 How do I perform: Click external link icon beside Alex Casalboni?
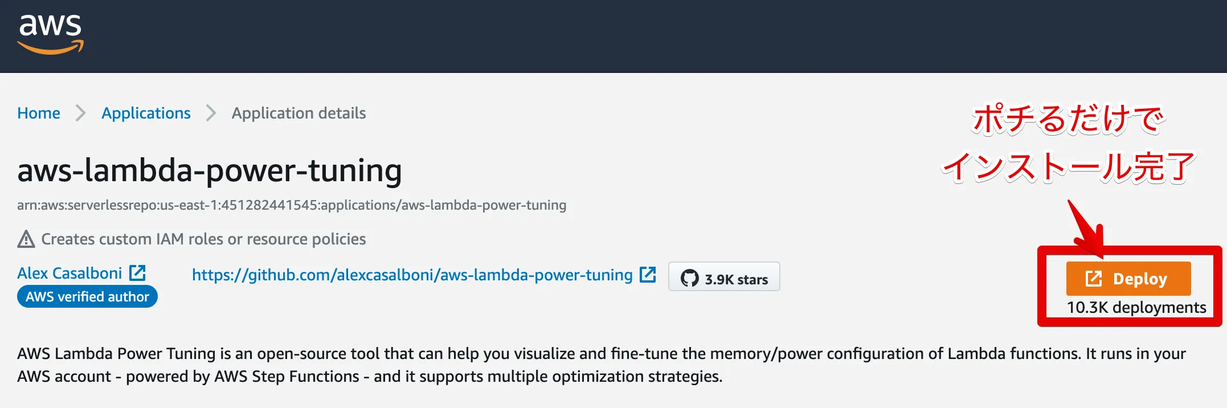(137, 273)
